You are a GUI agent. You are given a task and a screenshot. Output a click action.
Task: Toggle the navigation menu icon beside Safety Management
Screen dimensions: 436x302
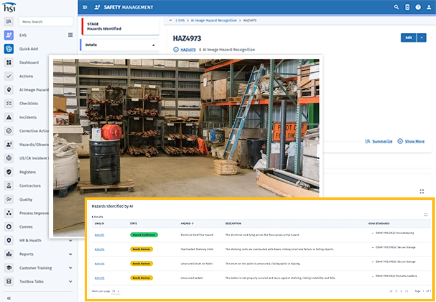click(x=85, y=7)
